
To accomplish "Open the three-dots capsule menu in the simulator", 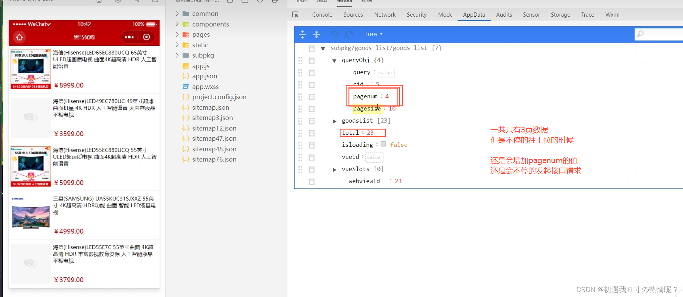I will (x=129, y=37).
